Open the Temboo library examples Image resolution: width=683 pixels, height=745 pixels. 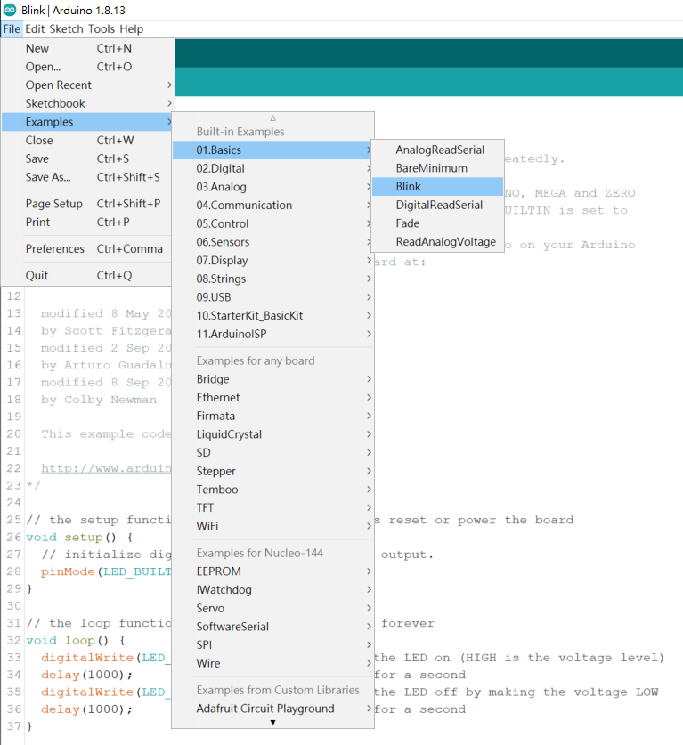[272, 490]
